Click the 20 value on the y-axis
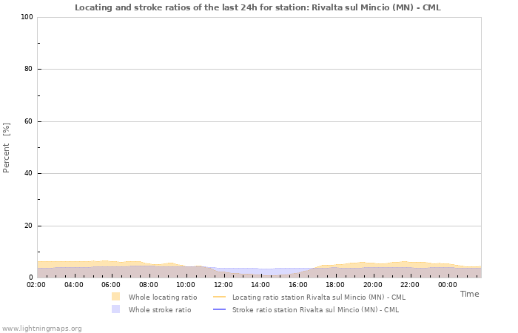 point(28,226)
